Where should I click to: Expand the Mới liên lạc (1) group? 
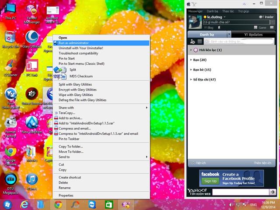click(191, 50)
